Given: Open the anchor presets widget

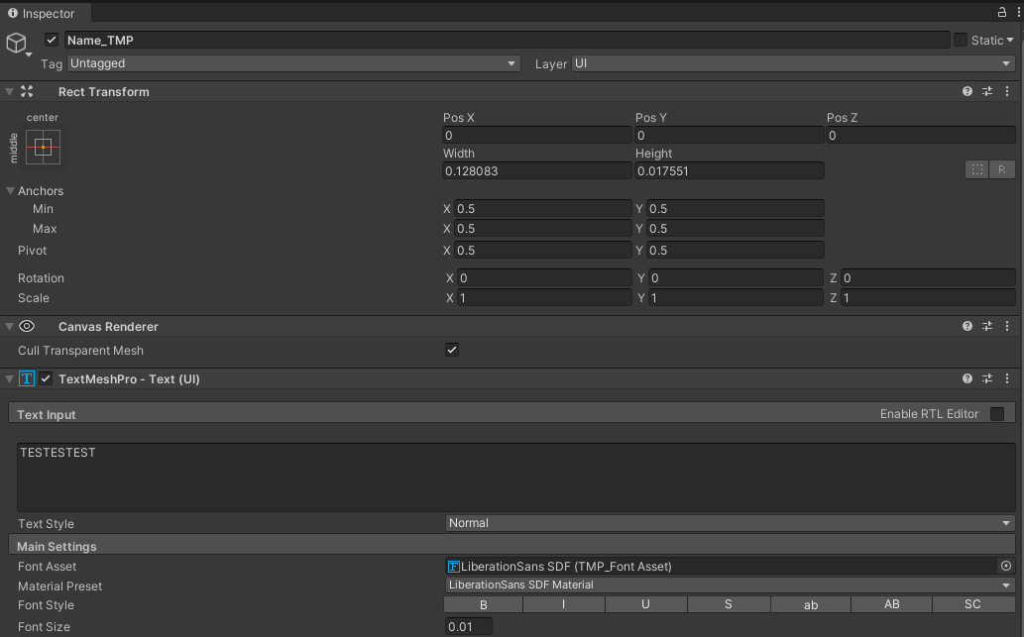Looking at the screenshot, I should [x=44, y=148].
